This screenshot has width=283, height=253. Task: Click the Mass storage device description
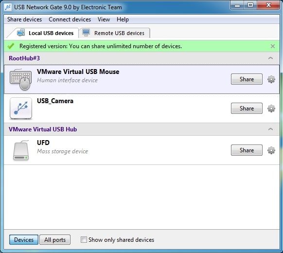click(x=62, y=151)
